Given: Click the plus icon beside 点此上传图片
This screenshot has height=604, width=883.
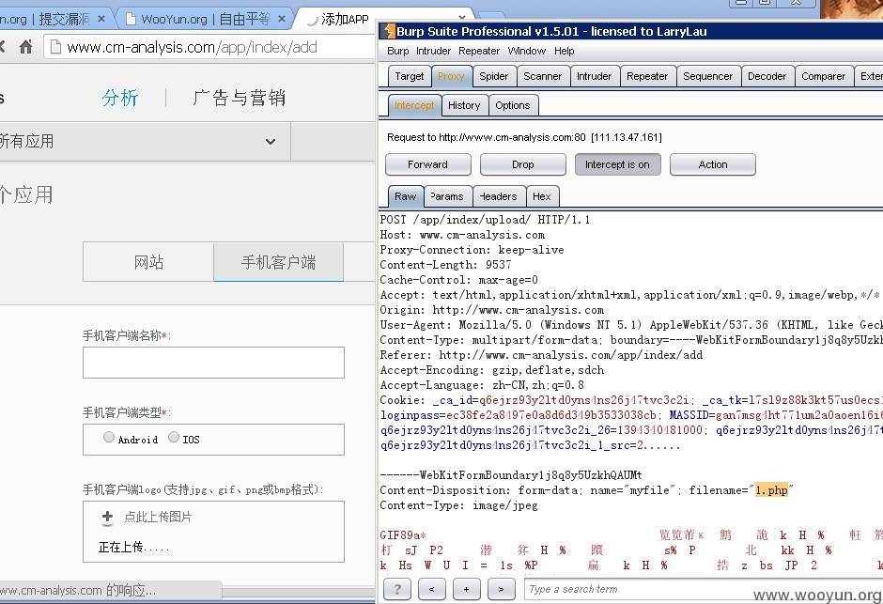Looking at the screenshot, I should pyautogui.click(x=108, y=517).
